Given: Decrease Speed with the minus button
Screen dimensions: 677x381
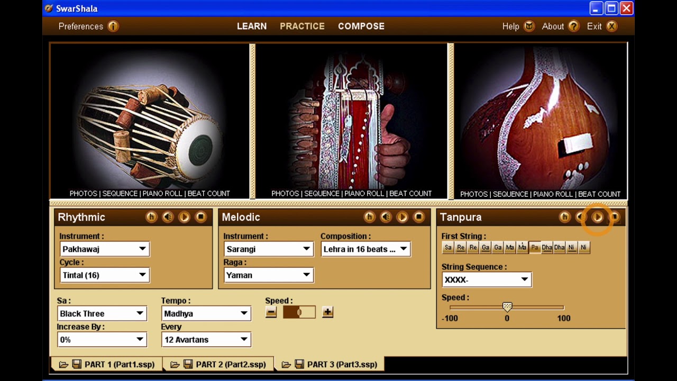Looking at the screenshot, I should (x=271, y=312).
